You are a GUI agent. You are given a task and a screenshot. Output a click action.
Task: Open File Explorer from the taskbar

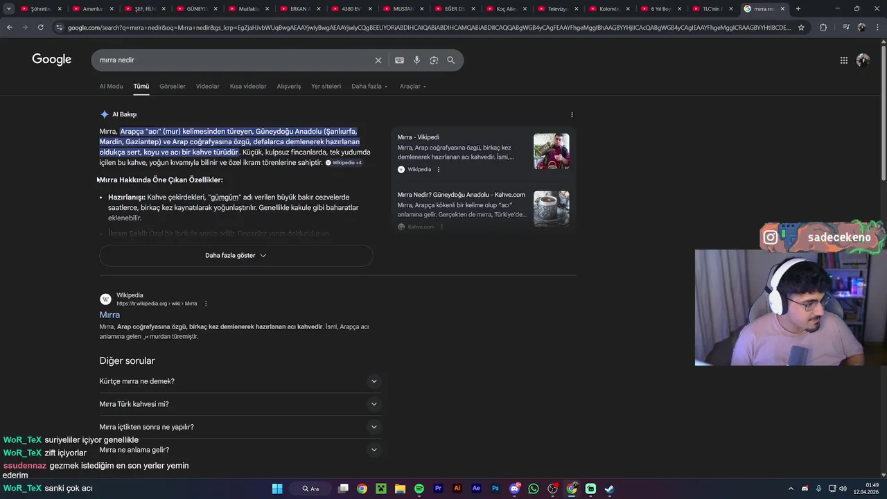[400, 489]
